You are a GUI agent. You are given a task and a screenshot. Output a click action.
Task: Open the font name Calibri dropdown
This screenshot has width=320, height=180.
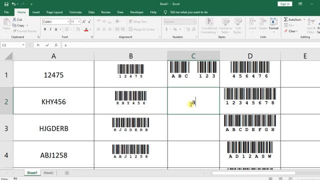click(68, 21)
